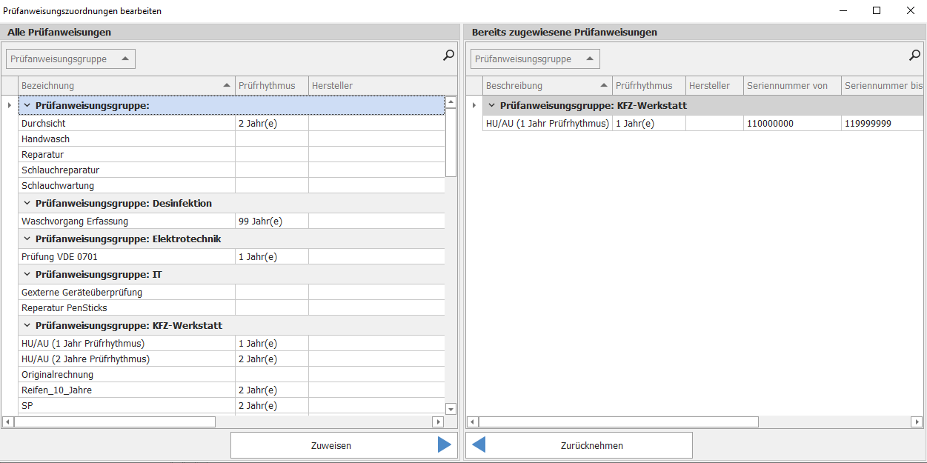
Task: Collapse the Elektrotechnik group
Action: pos(27,239)
